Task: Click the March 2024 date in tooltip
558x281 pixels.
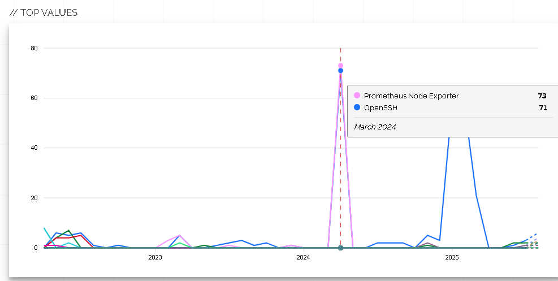Action: click(x=375, y=127)
